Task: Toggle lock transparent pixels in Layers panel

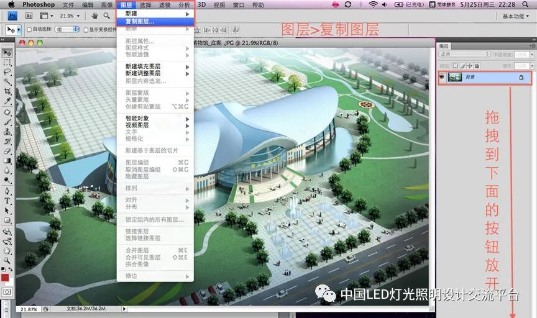Action: tap(455, 66)
